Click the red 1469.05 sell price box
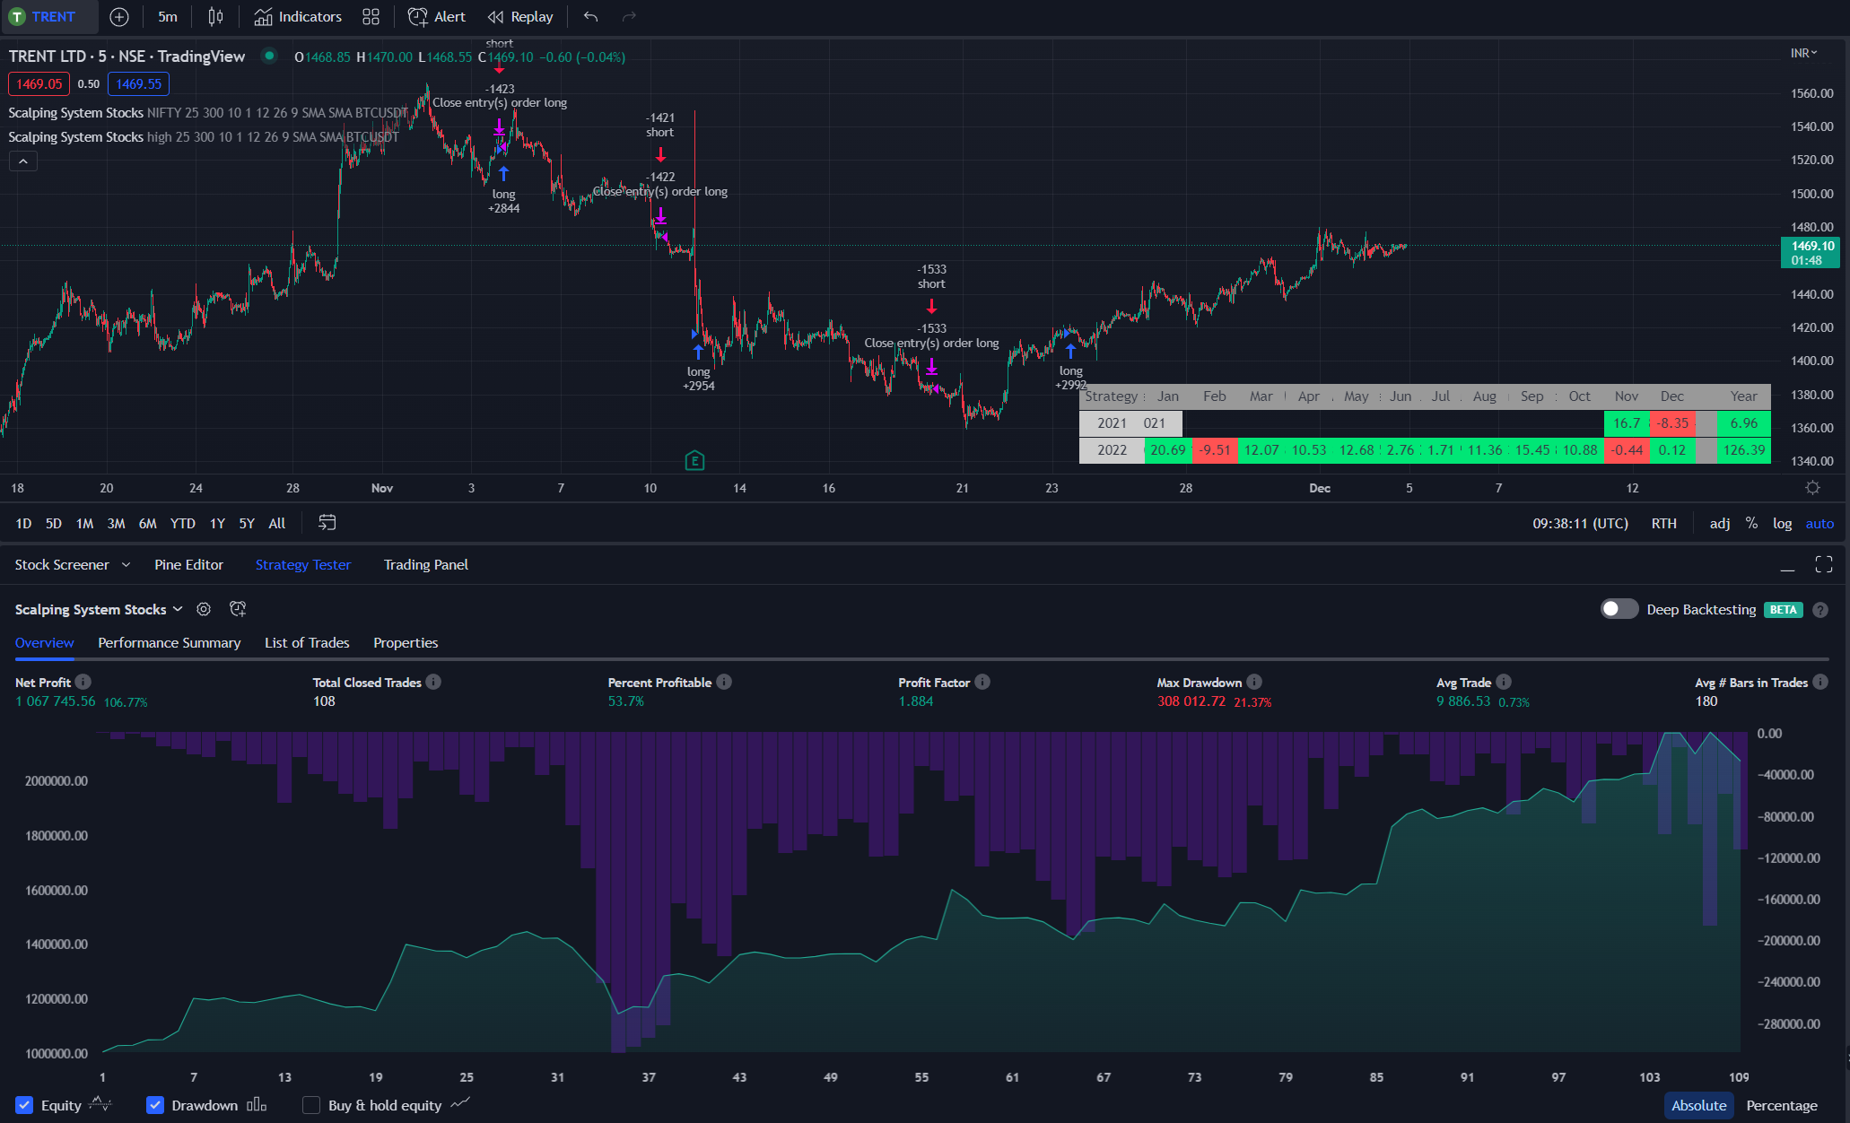1850x1123 pixels. (x=39, y=84)
